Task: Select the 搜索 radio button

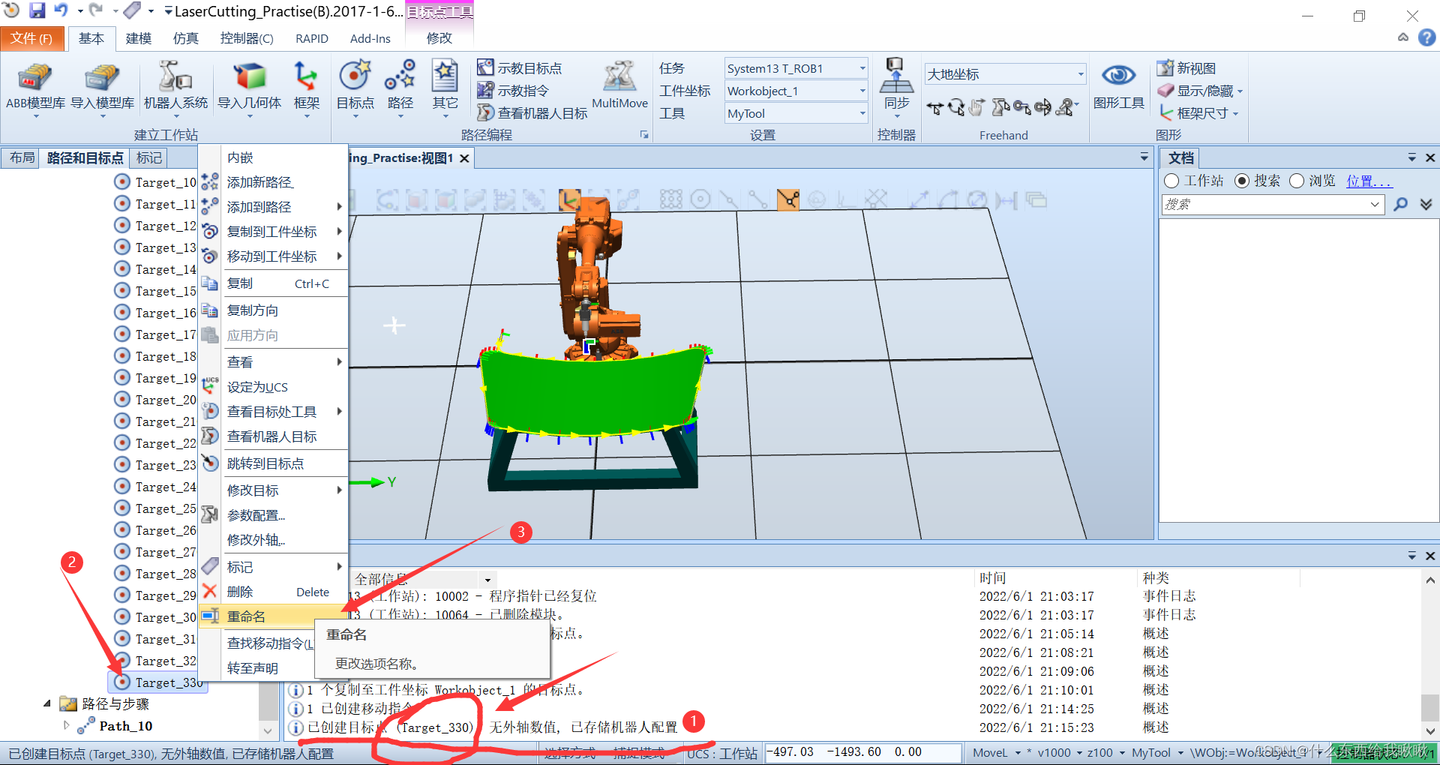Action: (x=1242, y=181)
